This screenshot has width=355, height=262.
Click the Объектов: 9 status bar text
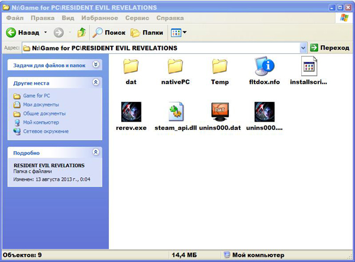point(22,255)
